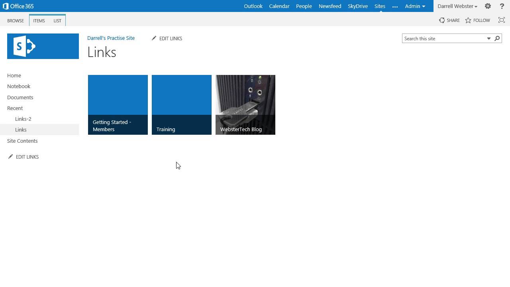Screen dimensions: 510x287
Task: Open the Training tile
Action: 182,105
